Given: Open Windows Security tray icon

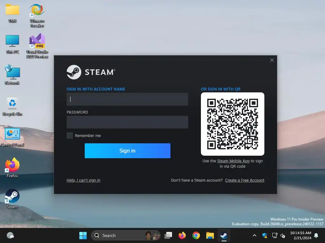Looking at the screenshot, I should pos(265,235).
